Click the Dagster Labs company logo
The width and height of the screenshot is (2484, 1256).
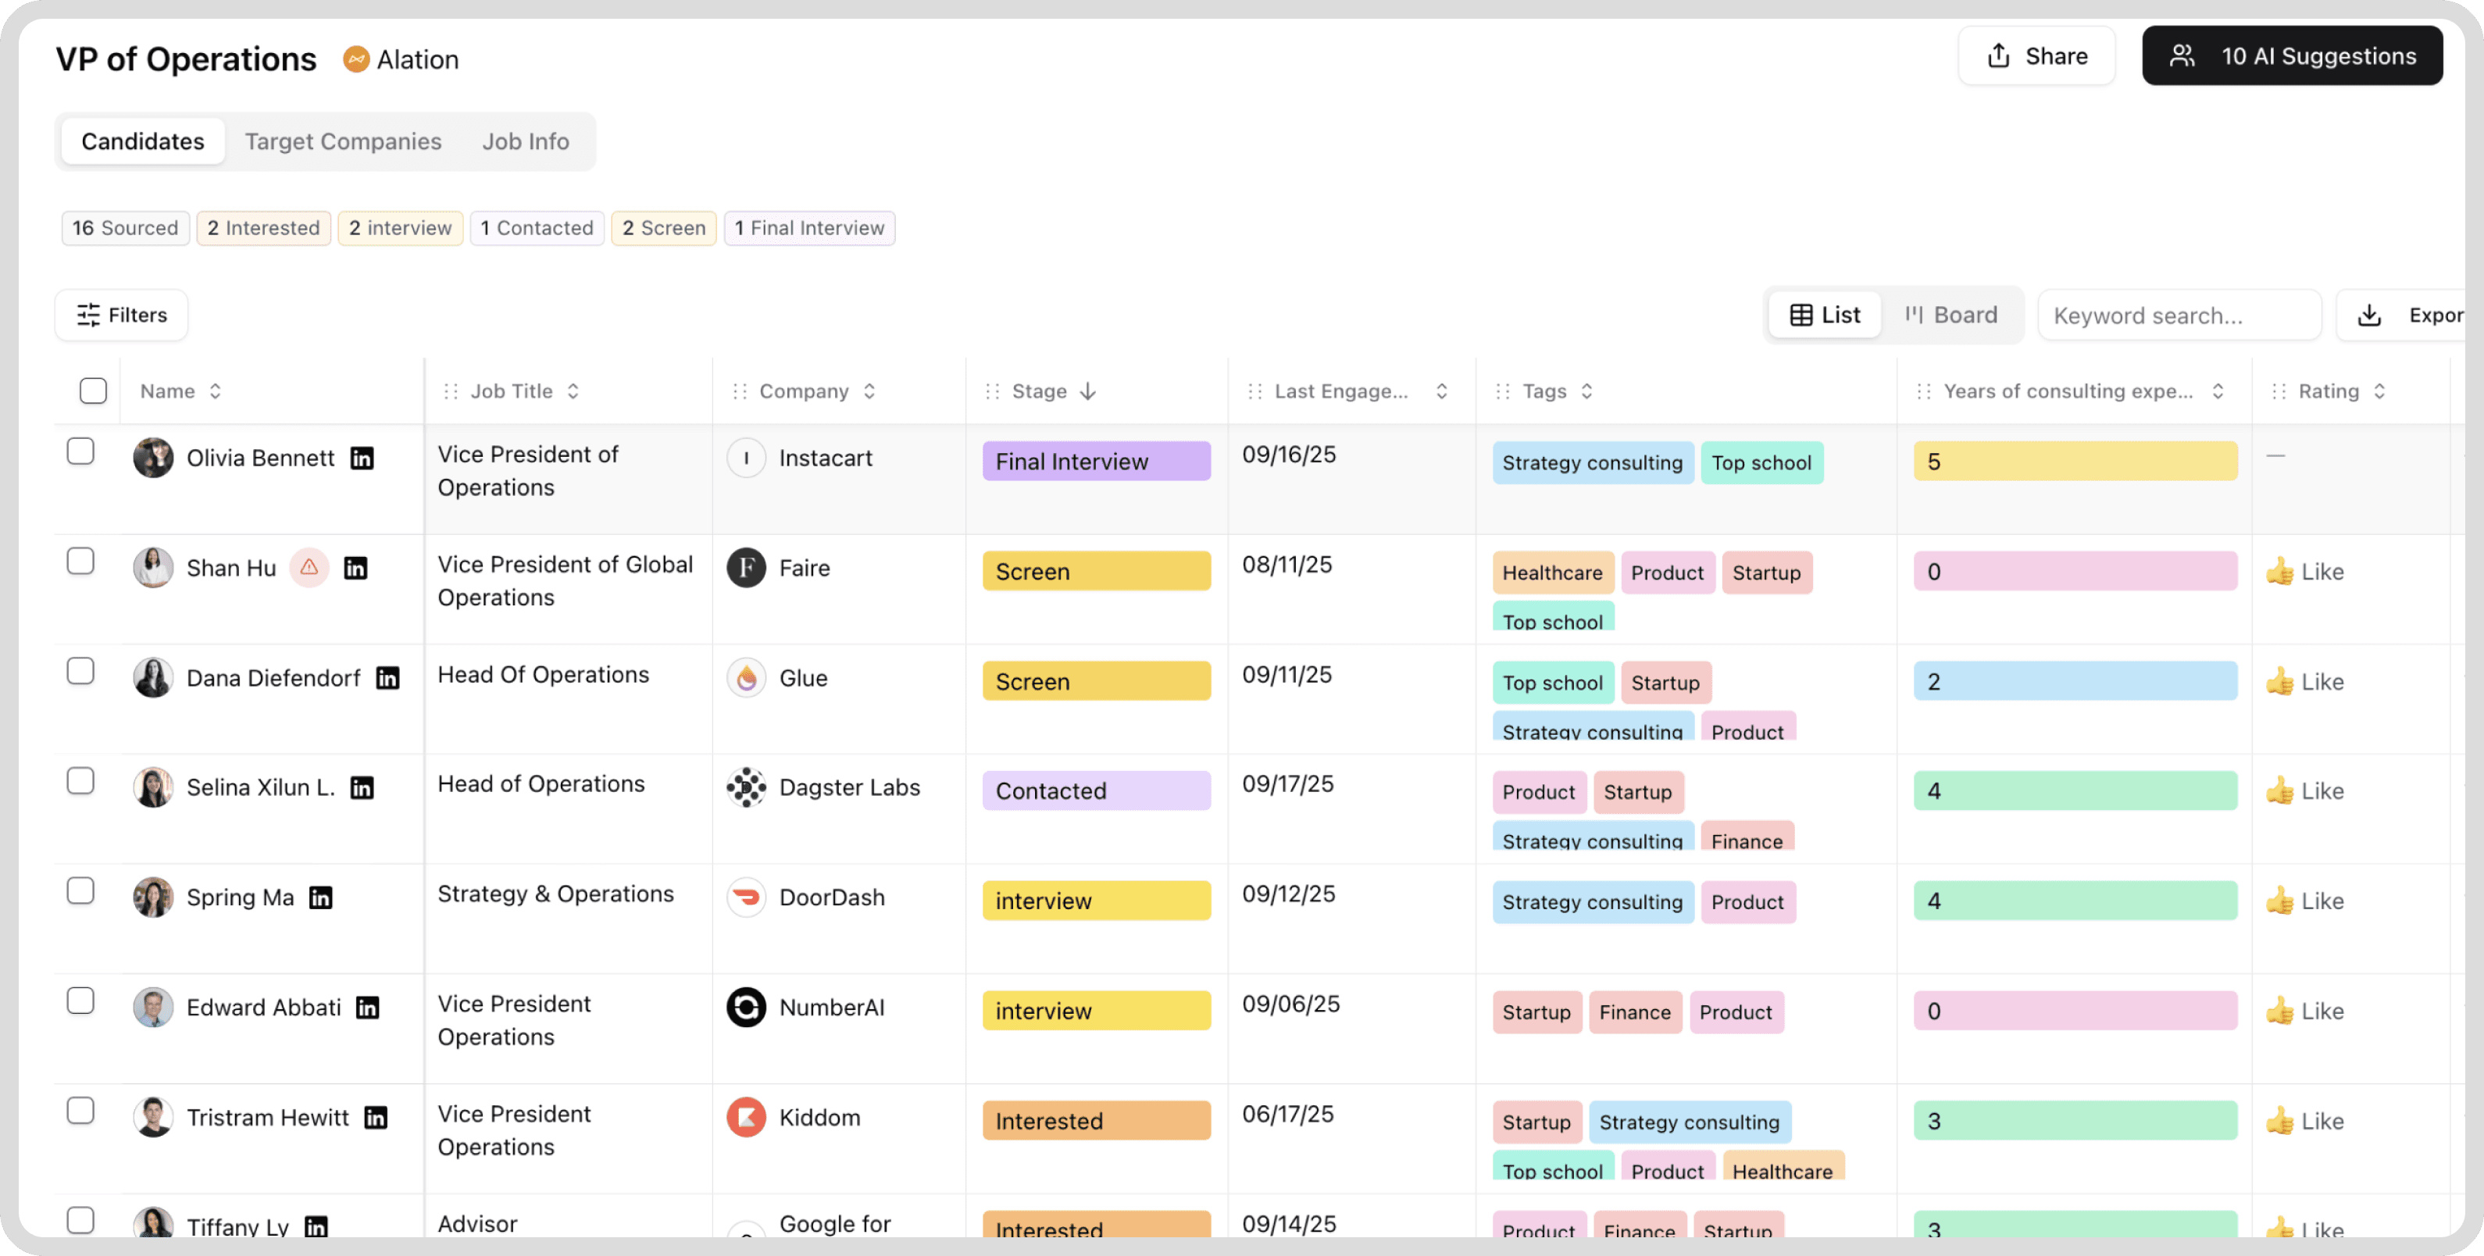746,787
